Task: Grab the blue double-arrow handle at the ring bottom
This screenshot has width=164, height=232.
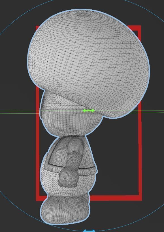Action: pos(89,231)
